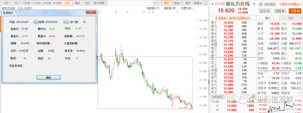Go to previous stock arrow
303x113 pixels.
212,4
